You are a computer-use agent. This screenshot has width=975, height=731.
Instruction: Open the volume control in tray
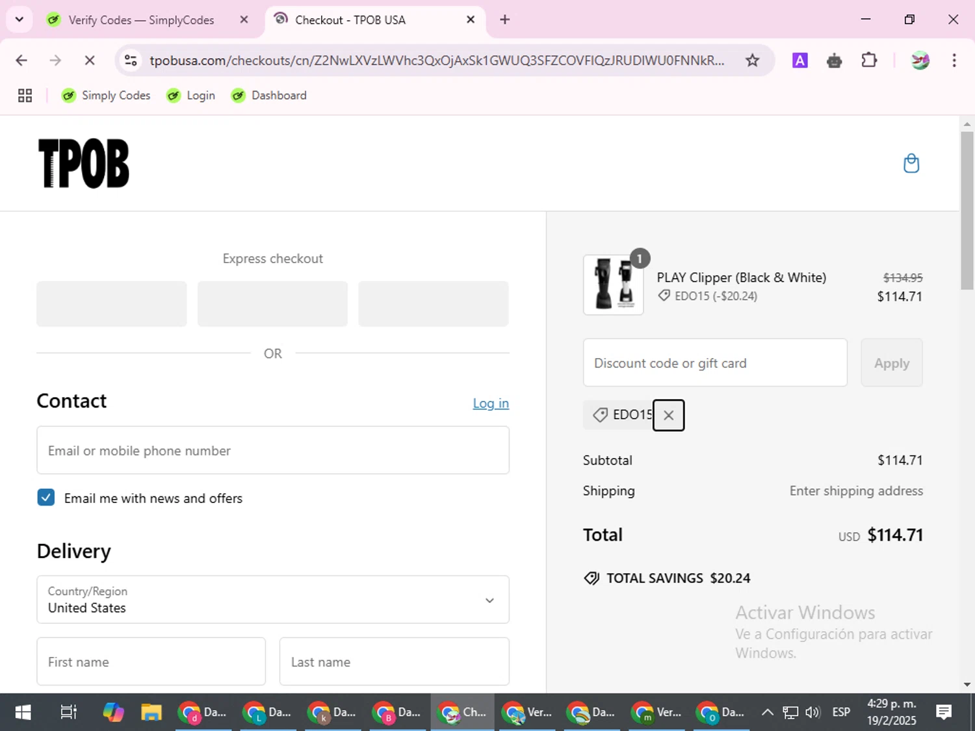coord(812,712)
